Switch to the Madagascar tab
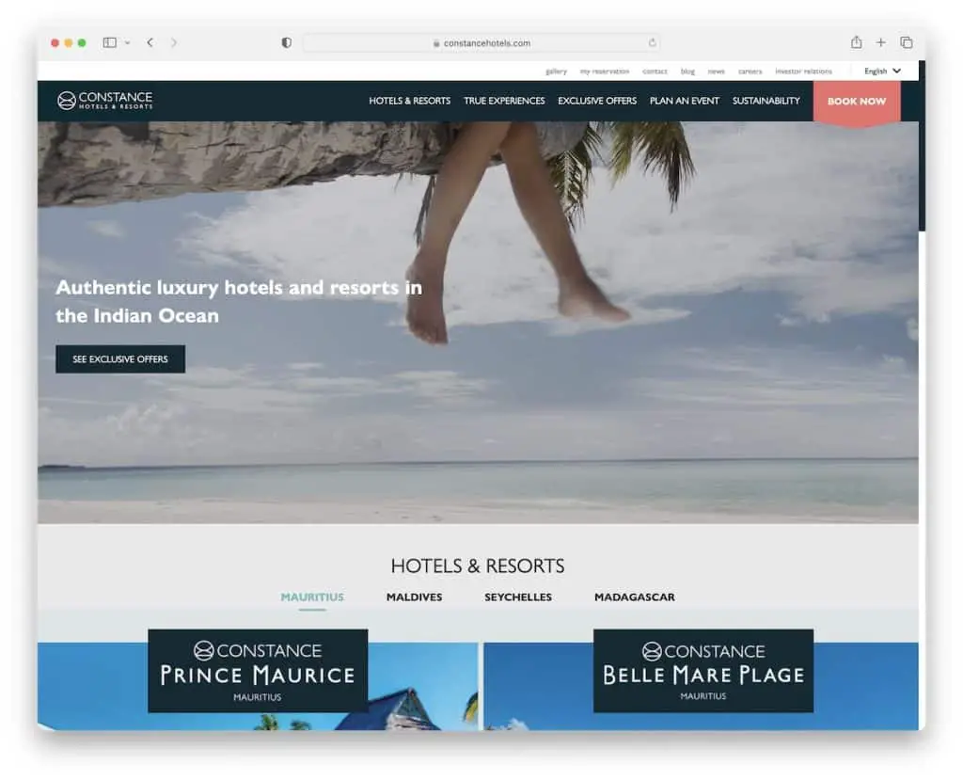 point(635,597)
